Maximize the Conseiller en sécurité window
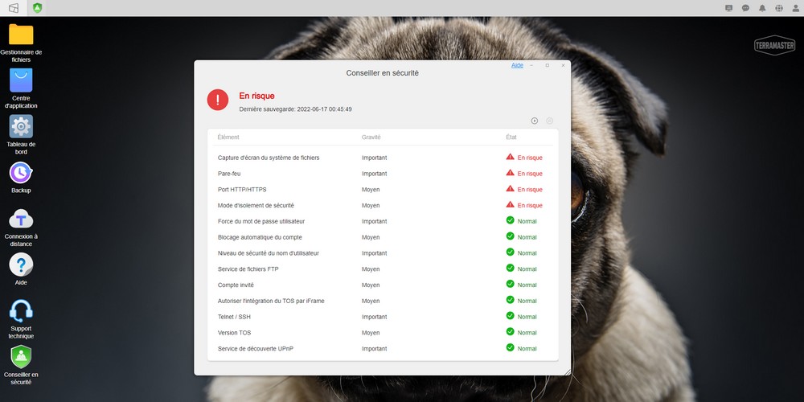804x402 pixels. (547, 66)
